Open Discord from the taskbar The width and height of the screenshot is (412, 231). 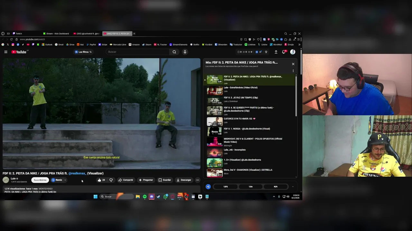tap(152, 197)
